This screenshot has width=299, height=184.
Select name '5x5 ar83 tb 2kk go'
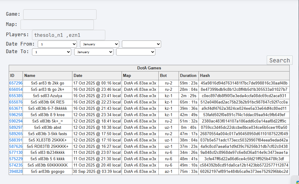click(x=47, y=83)
